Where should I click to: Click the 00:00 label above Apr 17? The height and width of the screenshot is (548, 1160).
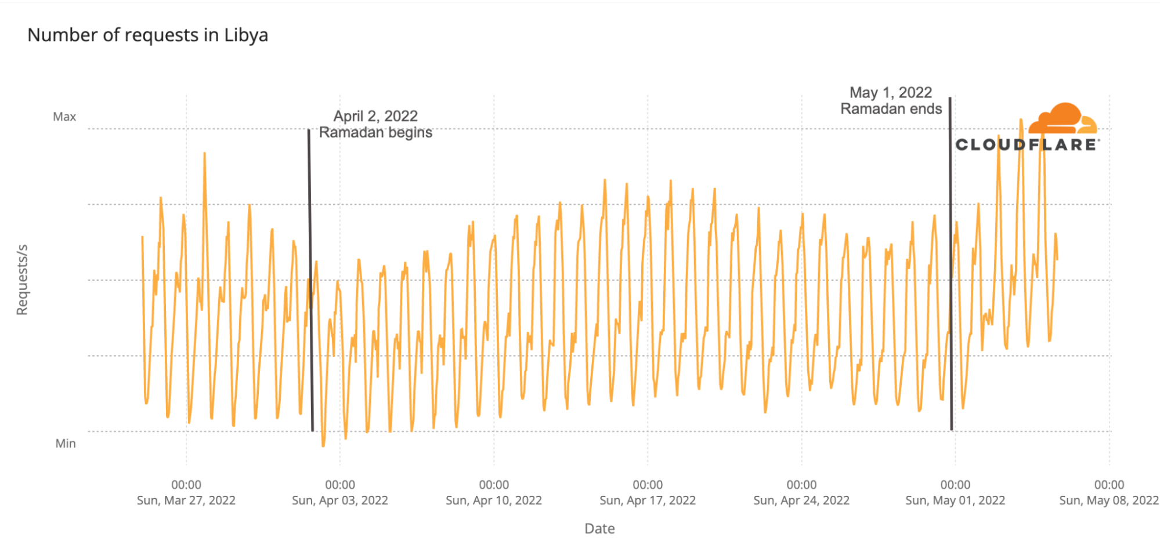pos(648,485)
